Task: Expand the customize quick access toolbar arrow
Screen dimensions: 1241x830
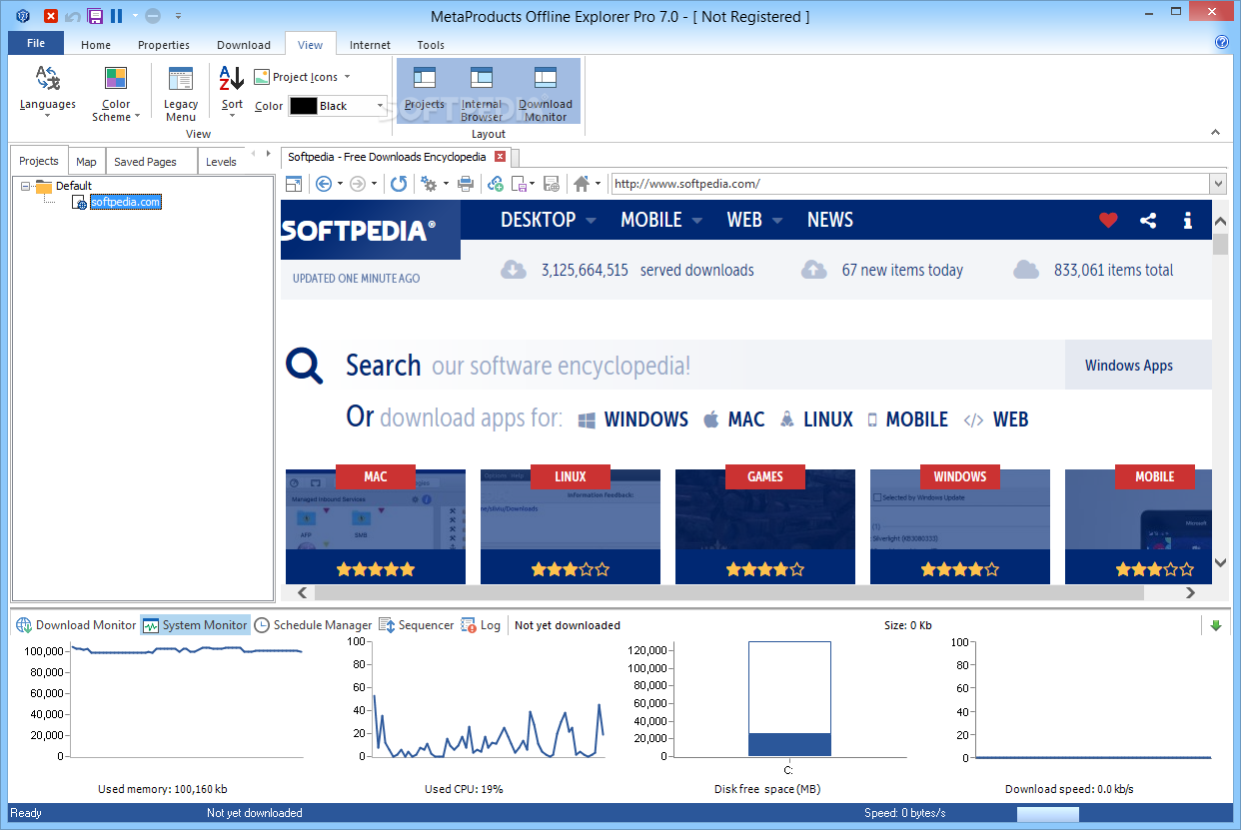Action: point(178,16)
